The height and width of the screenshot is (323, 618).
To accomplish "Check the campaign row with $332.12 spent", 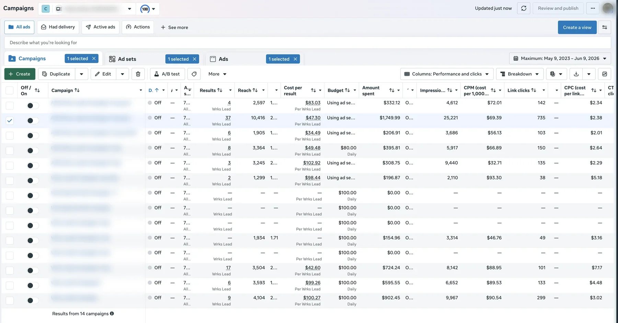I will coord(10,106).
